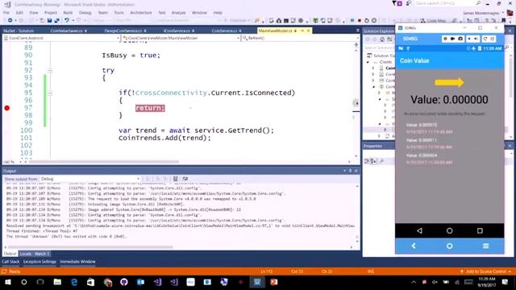The height and width of the screenshot is (290, 516).
Task: Click the emulator video record icon
Action: pyautogui.click(x=453, y=39)
